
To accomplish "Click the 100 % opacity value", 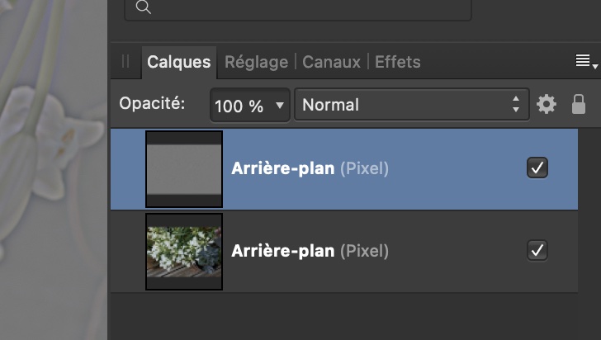I will tap(239, 106).
